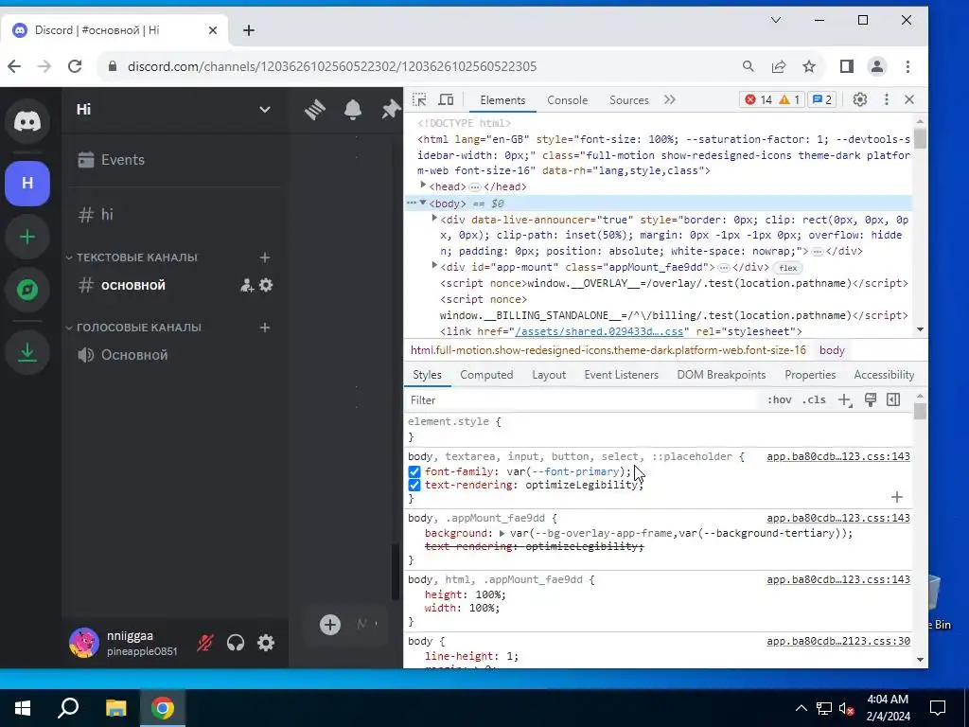Click the flex badge on app-mount
The image size is (969, 727).
click(788, 268)
